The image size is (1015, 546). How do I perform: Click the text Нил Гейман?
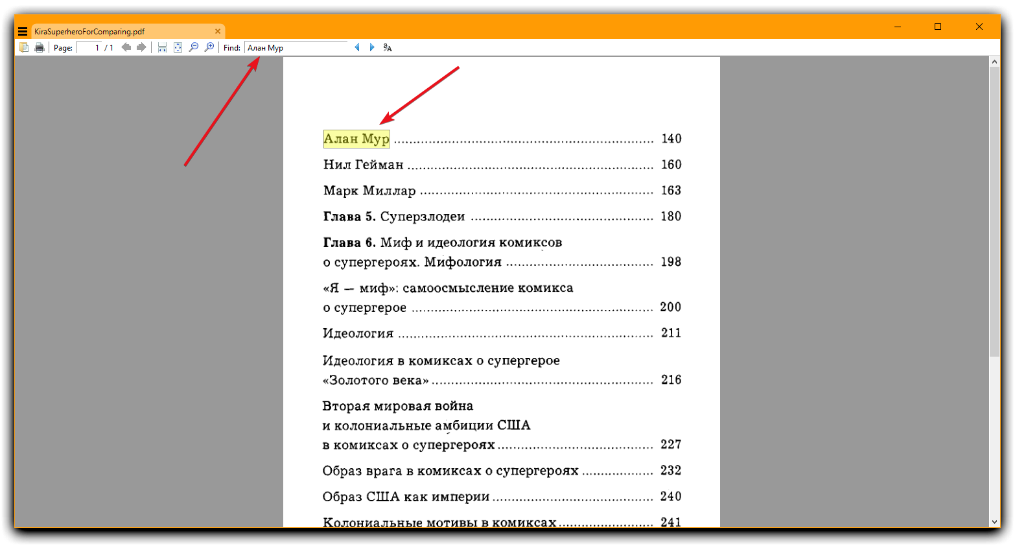point(363,165)
